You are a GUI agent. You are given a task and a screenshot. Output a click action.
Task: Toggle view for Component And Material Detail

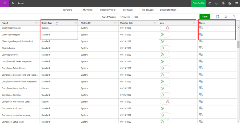click(x=165, y=102)
